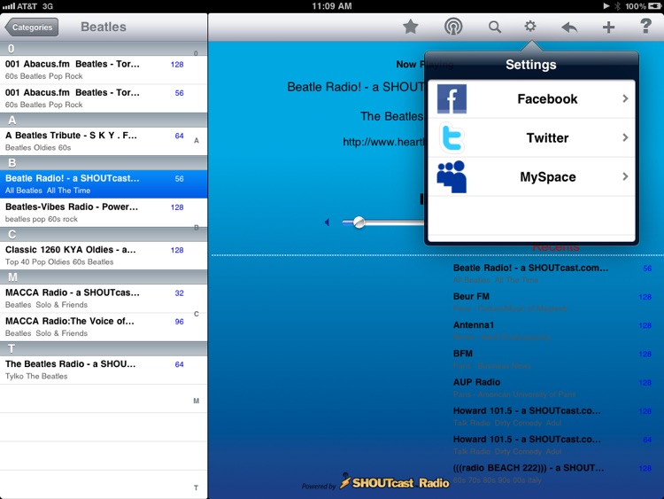Jump to index letter T in sidebar

pyautogui.click(x=196, y=487)
